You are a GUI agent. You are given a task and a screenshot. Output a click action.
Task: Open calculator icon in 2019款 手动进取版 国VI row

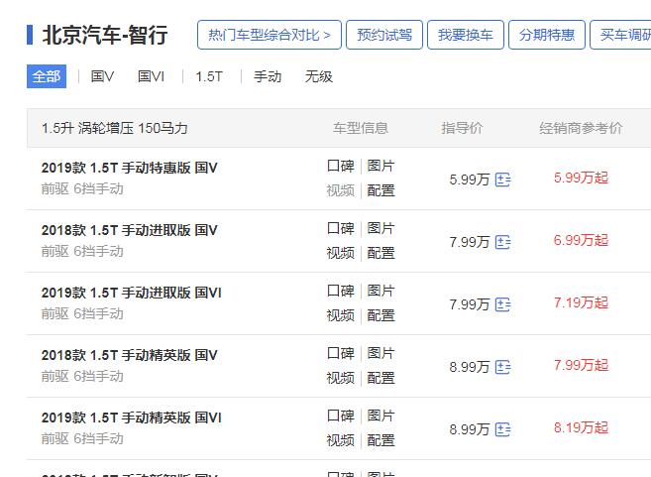(x=502, y=304)
